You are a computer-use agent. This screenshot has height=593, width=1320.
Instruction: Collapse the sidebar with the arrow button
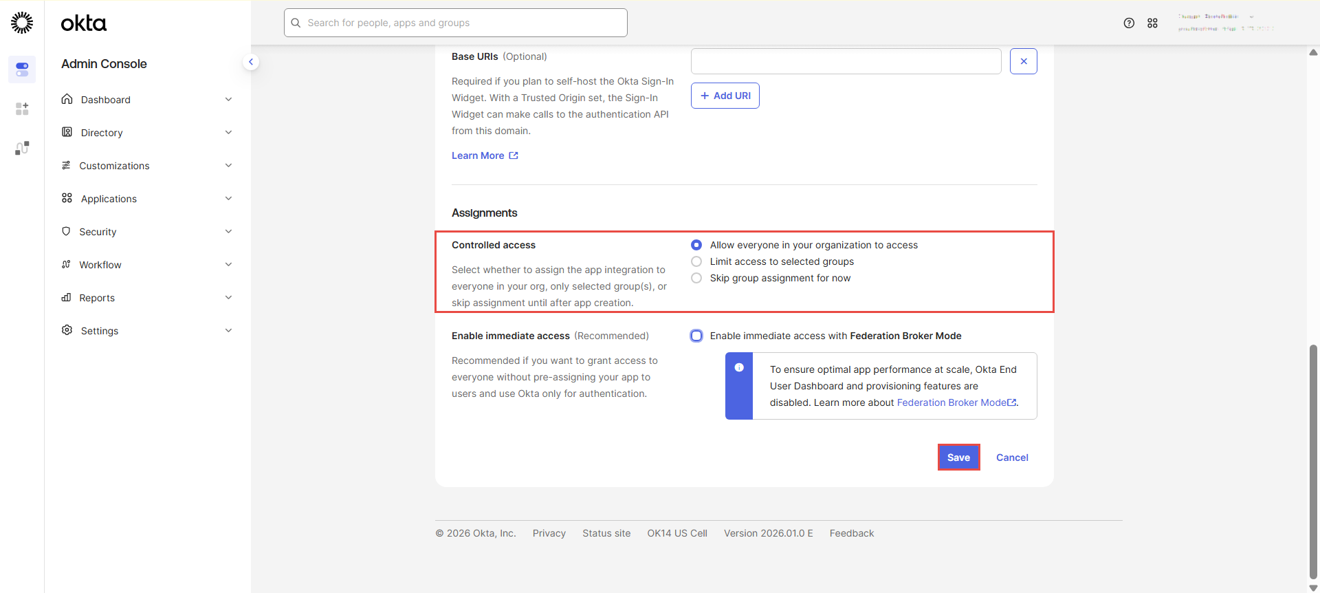(x=251, y=62)
